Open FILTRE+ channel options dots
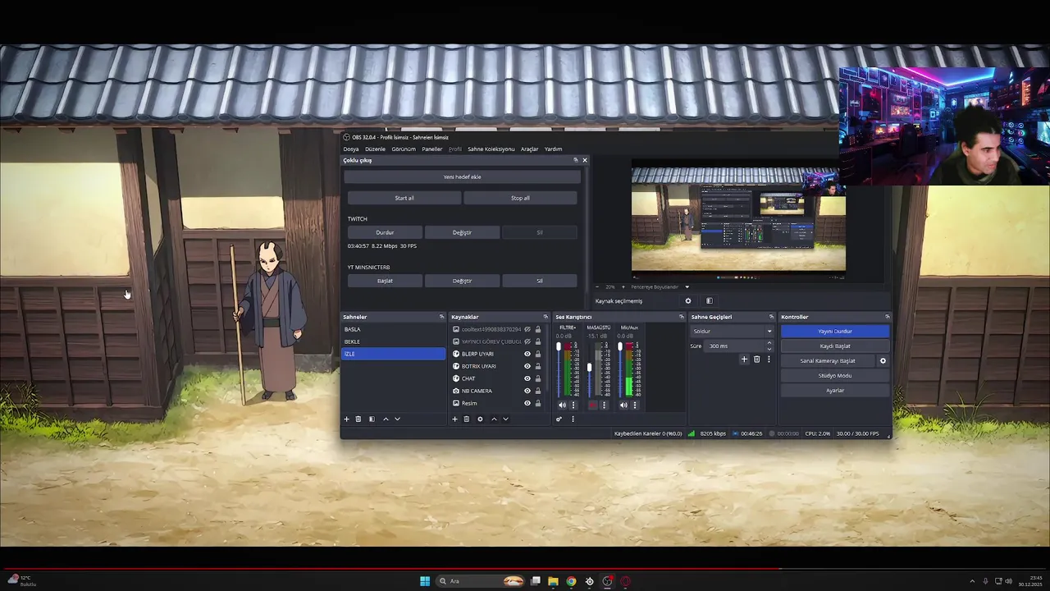The width and height of the screenshot is (1050, 591). (573, 405)
